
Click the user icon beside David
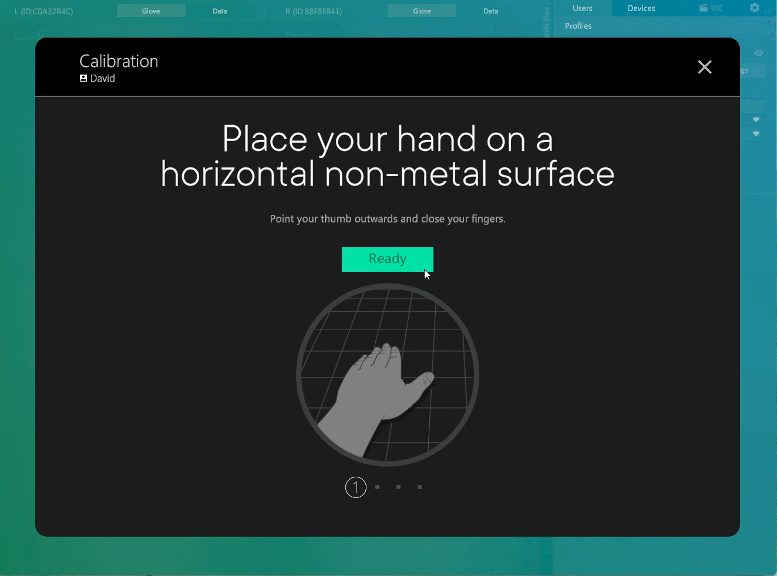83,78
